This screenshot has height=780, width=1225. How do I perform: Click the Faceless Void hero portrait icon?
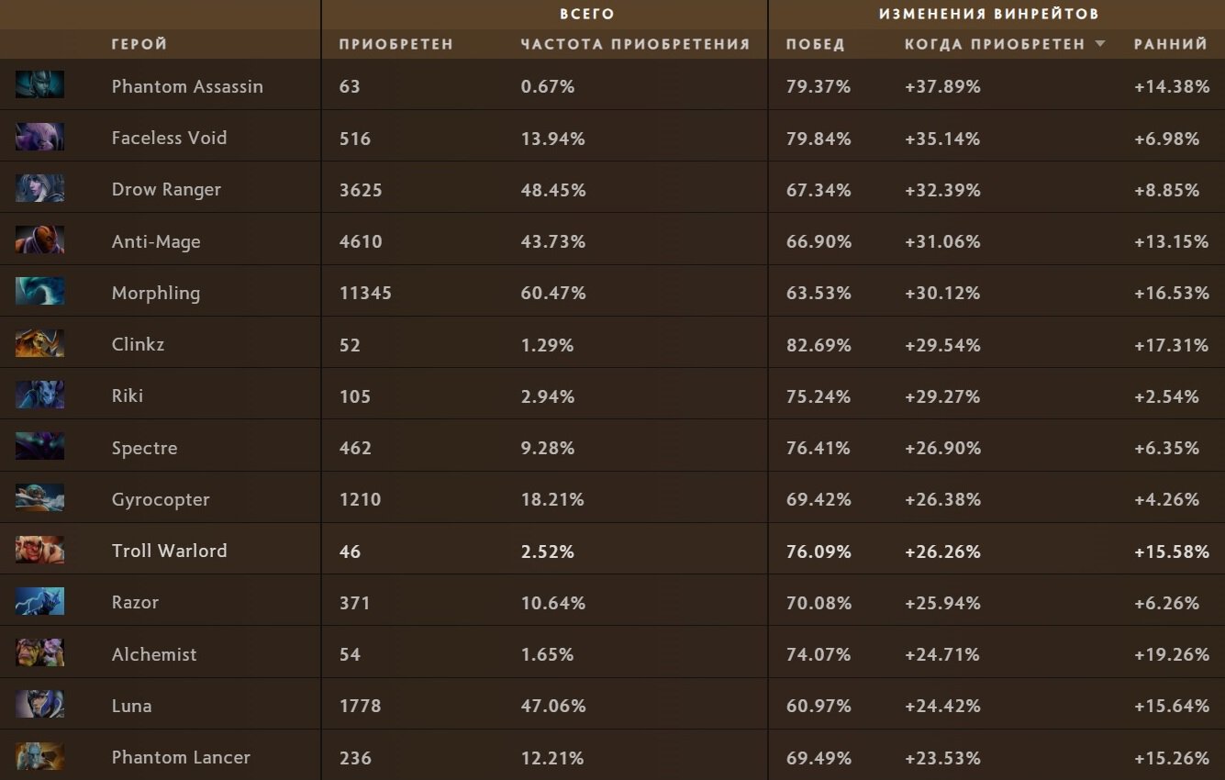point(39,137)
